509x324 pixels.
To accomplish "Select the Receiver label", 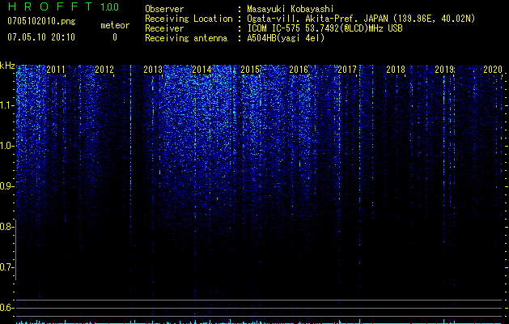I will coord(164,28).
